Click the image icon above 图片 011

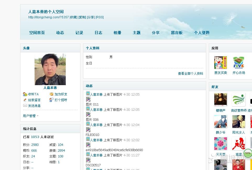[88, 99]
